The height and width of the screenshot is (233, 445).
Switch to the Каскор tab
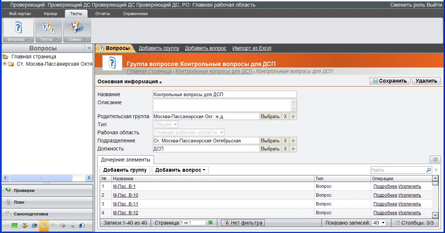51,14
